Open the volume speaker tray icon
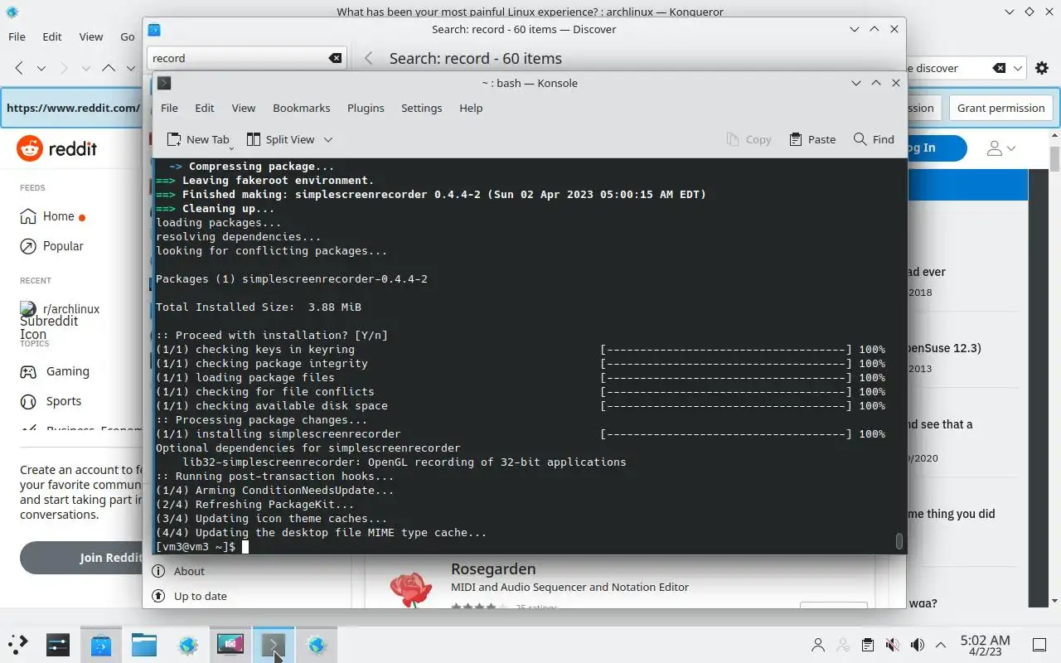1061x663 pixels. 917,645
